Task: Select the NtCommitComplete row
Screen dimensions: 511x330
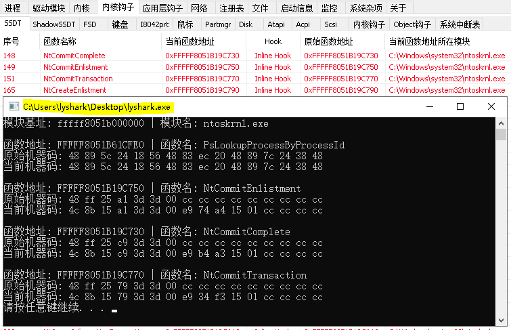Action: click(x=254, y=56)
